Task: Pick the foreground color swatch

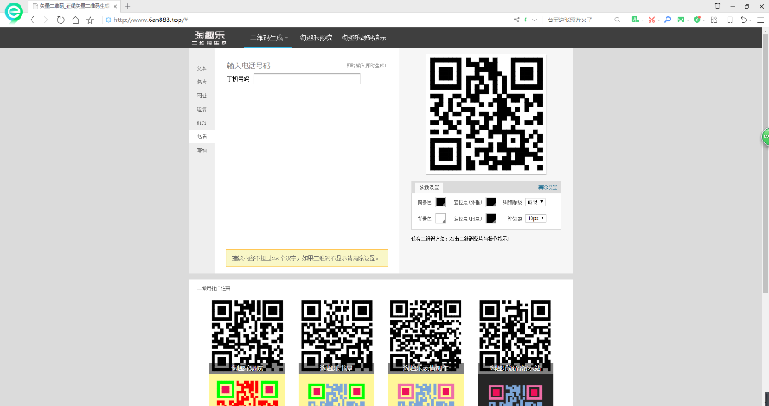Action: [440, 202]
